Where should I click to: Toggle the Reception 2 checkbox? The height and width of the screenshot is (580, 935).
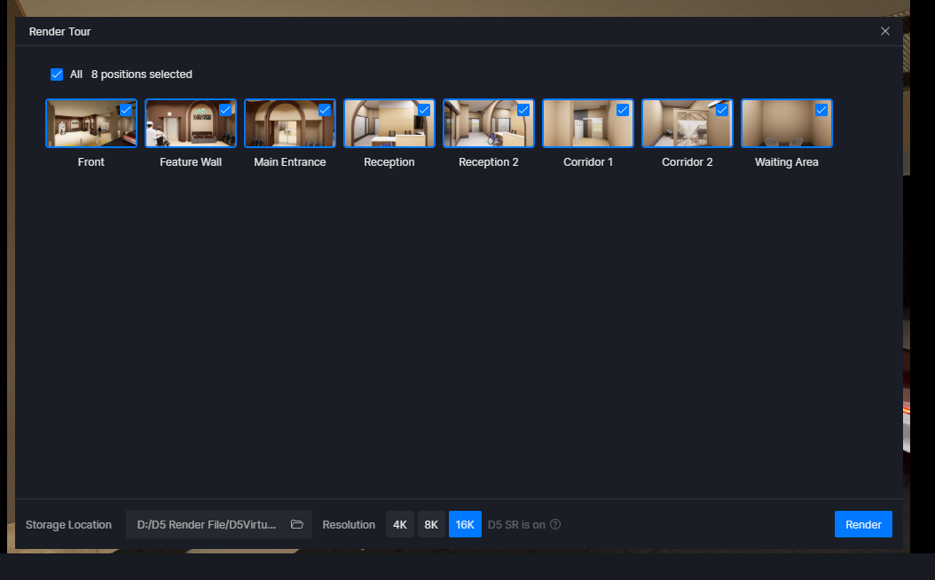click(523, 110)
